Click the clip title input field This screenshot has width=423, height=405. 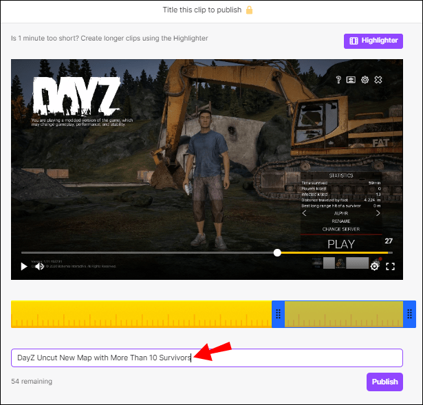point(206,358)
